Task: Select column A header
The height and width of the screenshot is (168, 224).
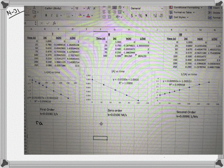Action: pos(31,29)
